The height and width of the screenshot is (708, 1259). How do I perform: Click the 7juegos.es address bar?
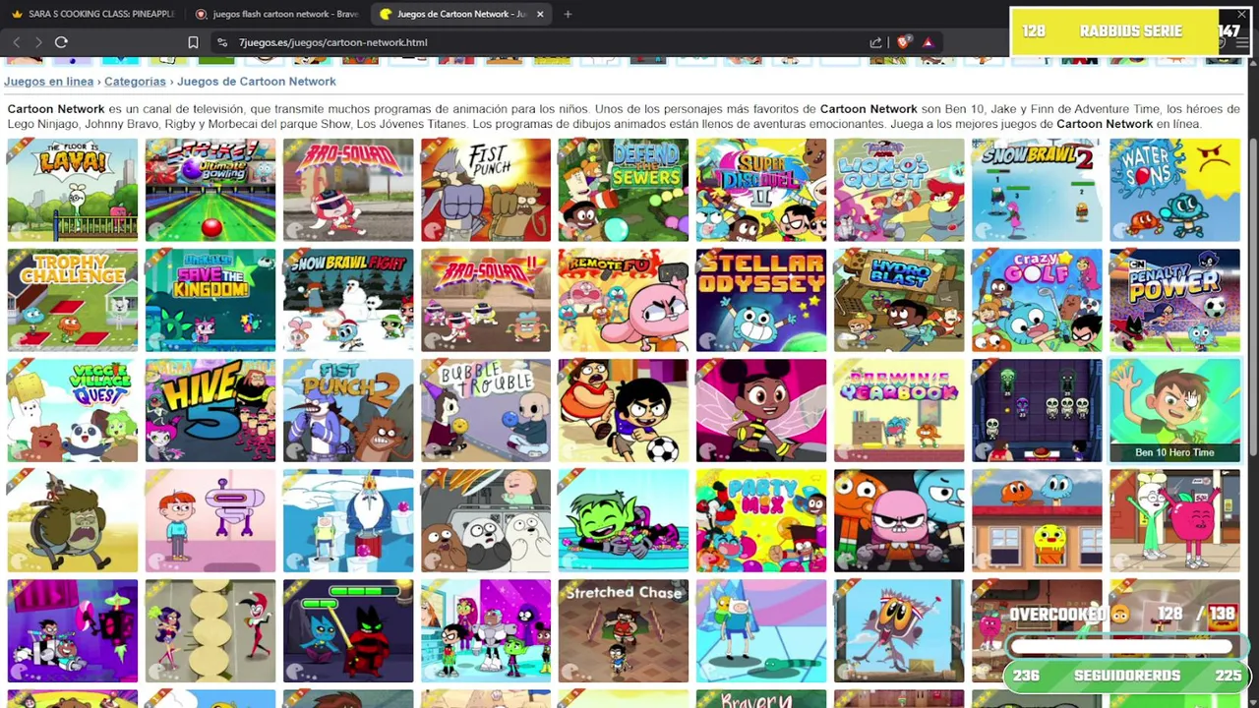pos(541,42)
